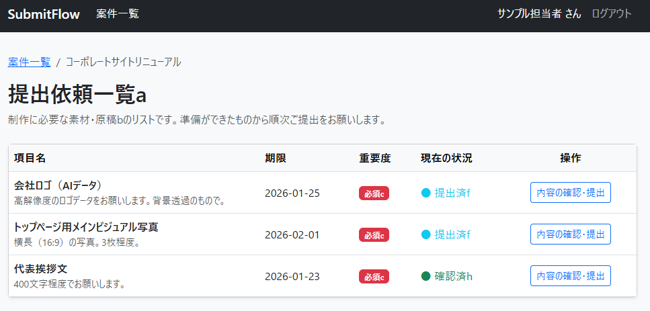Click the SubmitFlow brand logo

44,14
